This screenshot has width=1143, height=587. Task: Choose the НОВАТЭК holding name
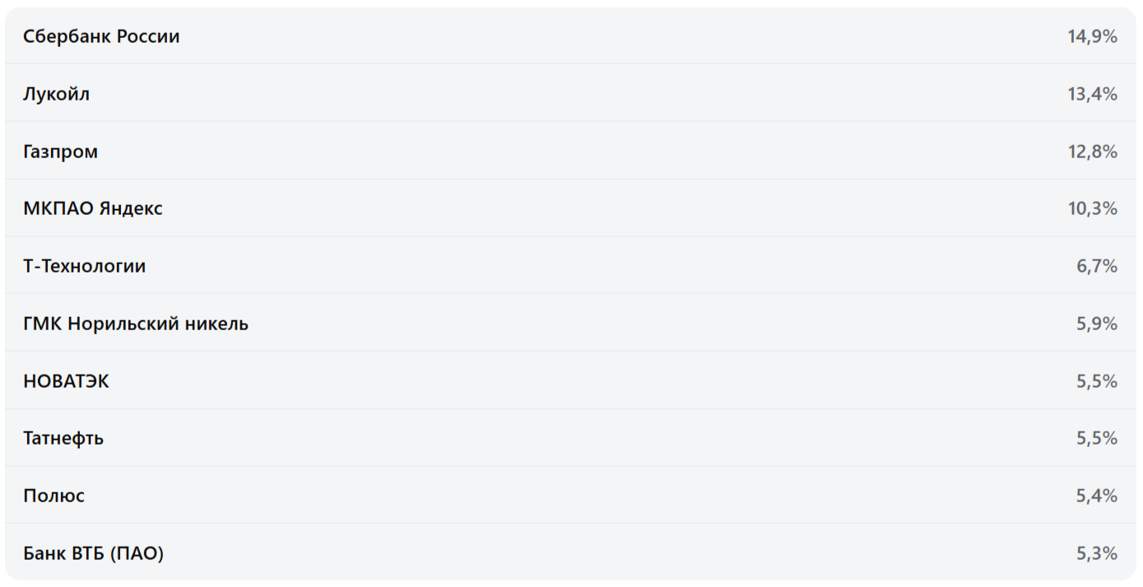click(66, 381)
